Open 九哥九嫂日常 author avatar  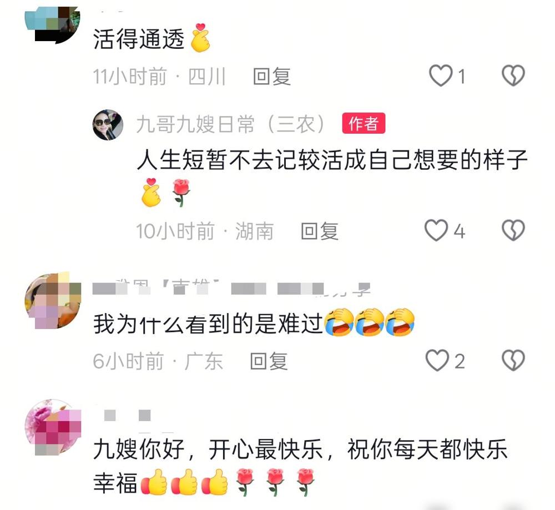(108, 124)
